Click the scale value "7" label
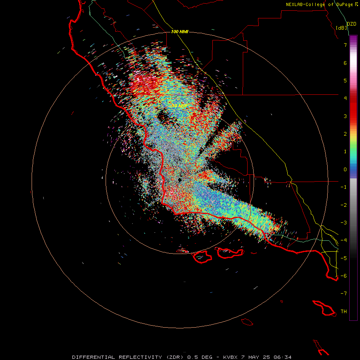The height and width of the screenshot is (360, 360). point(345,45)
